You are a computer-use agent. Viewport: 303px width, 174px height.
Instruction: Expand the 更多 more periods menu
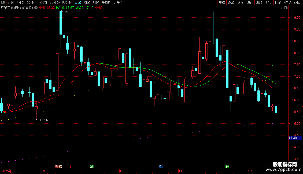pos(118,2)
